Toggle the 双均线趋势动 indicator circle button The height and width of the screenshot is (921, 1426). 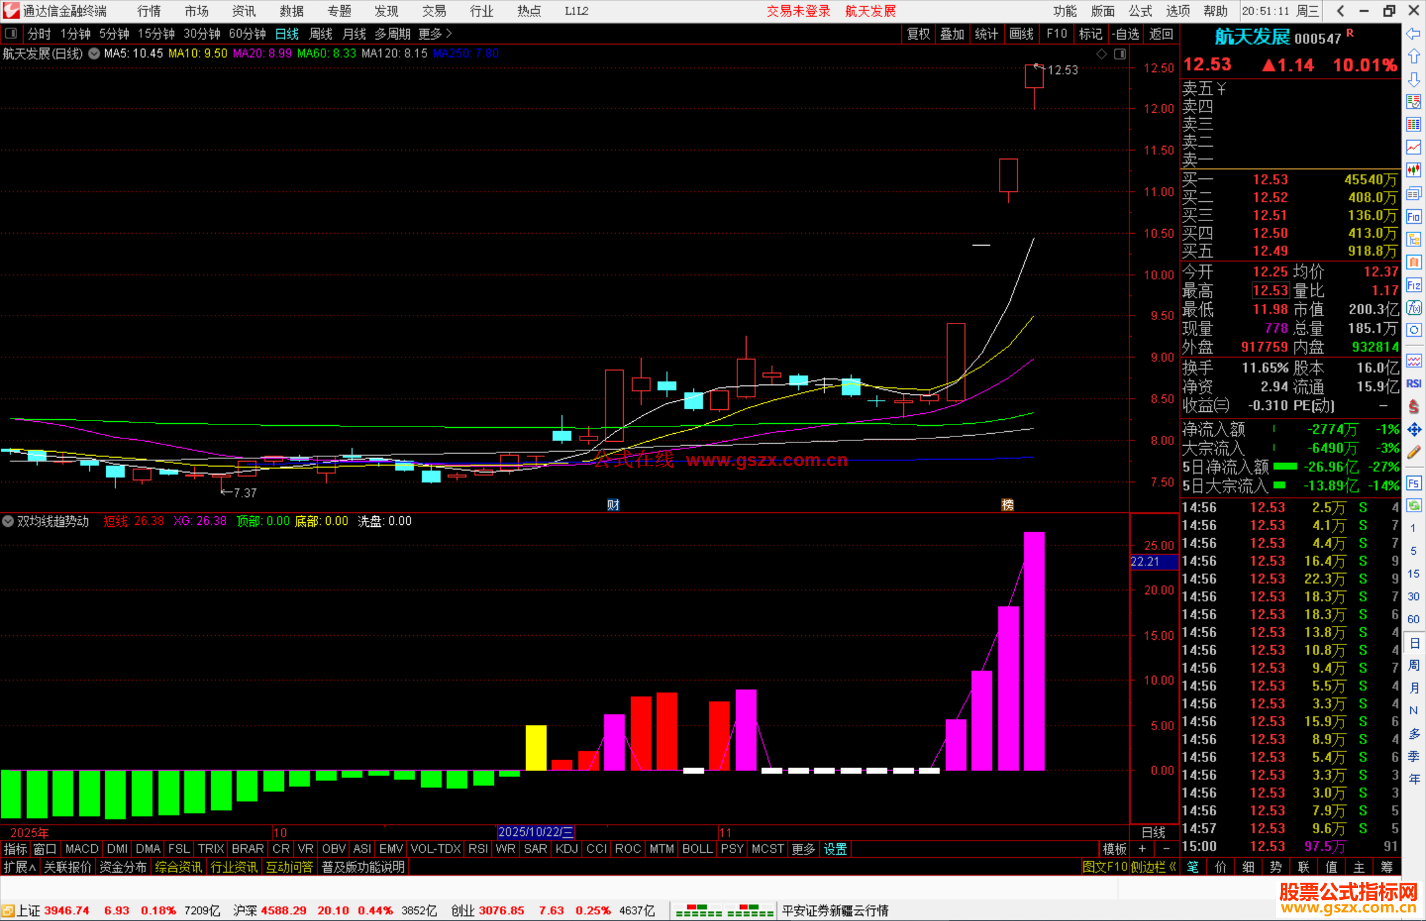pos(8,521)
